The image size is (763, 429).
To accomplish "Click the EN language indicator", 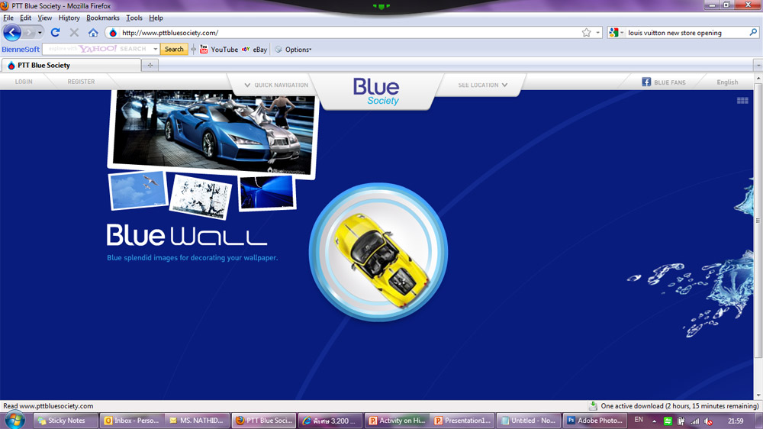I will (x=639, y=420).
